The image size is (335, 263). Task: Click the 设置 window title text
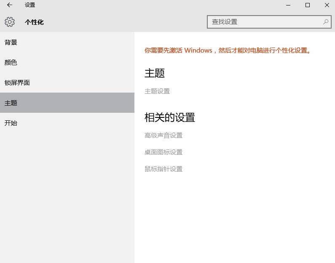tap(30, 5)
